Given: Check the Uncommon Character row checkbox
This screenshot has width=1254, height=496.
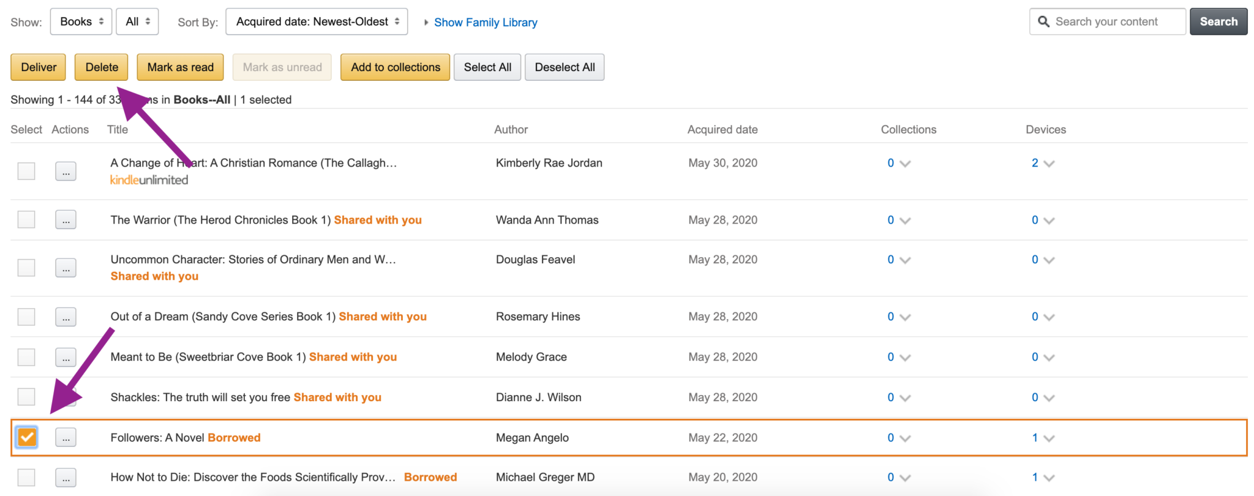Looking at the screenshot, I should click(x=26, y=268).
